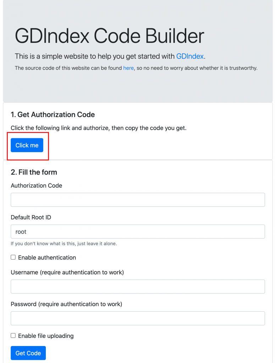Screen dimensions: 275x363
Task: Click the 'Default Root ID' label text
Action: point(31,217)
